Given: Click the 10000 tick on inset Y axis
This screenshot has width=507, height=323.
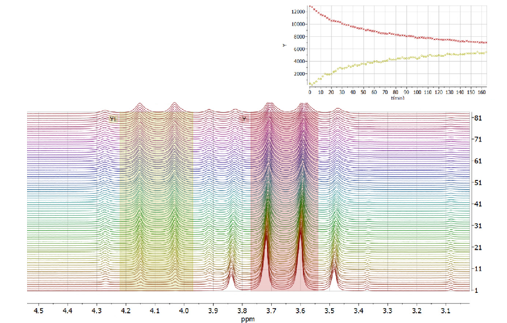Looking at the screenshot, I should pyautogui.click(x=298, y=24).
